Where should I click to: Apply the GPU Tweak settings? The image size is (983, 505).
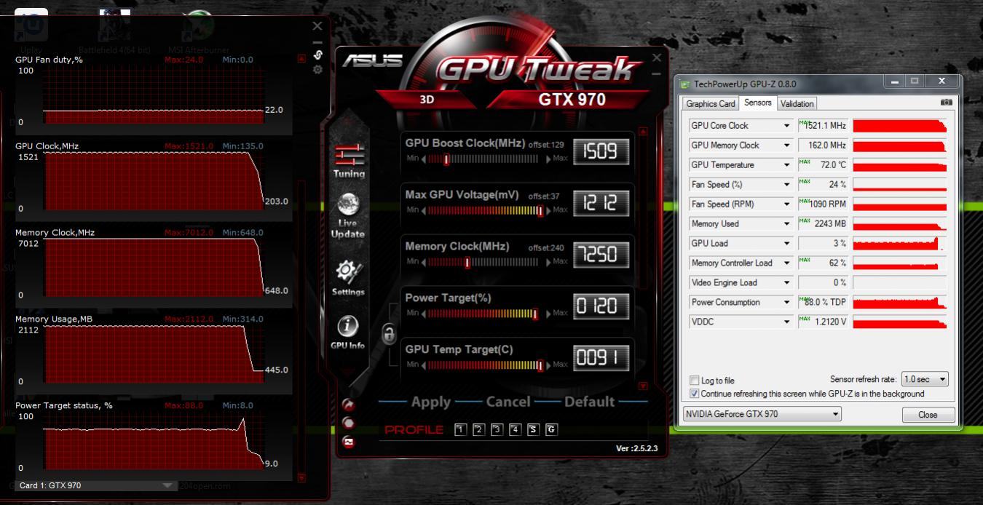(431, 402)
